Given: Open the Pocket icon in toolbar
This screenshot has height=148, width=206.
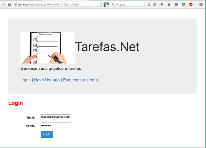Looking at the screenshot, I should (x=184, y=4).
